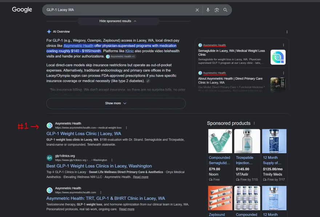
Task: Click Read more on glp1clinics.org snippet
Action: pyautogui.click(x=141, y=177)
